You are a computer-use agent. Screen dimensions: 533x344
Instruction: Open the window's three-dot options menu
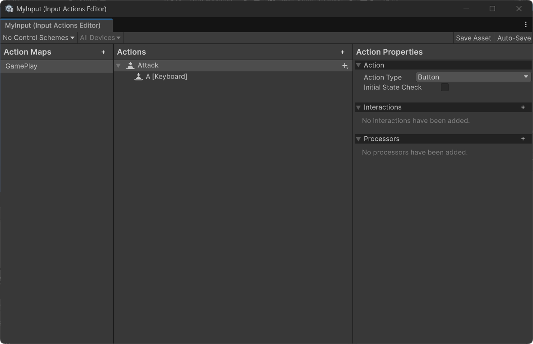tap(525, 24)
